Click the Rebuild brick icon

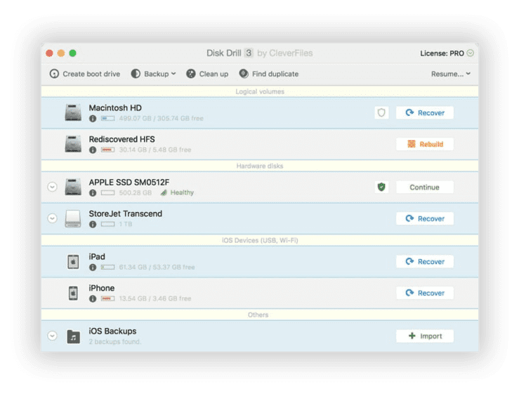tap(412, 144)
